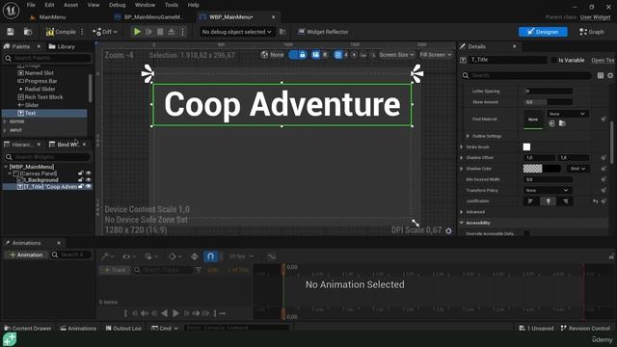
Task: Click the localization globe None icon
Action: [x=272, y=55]
